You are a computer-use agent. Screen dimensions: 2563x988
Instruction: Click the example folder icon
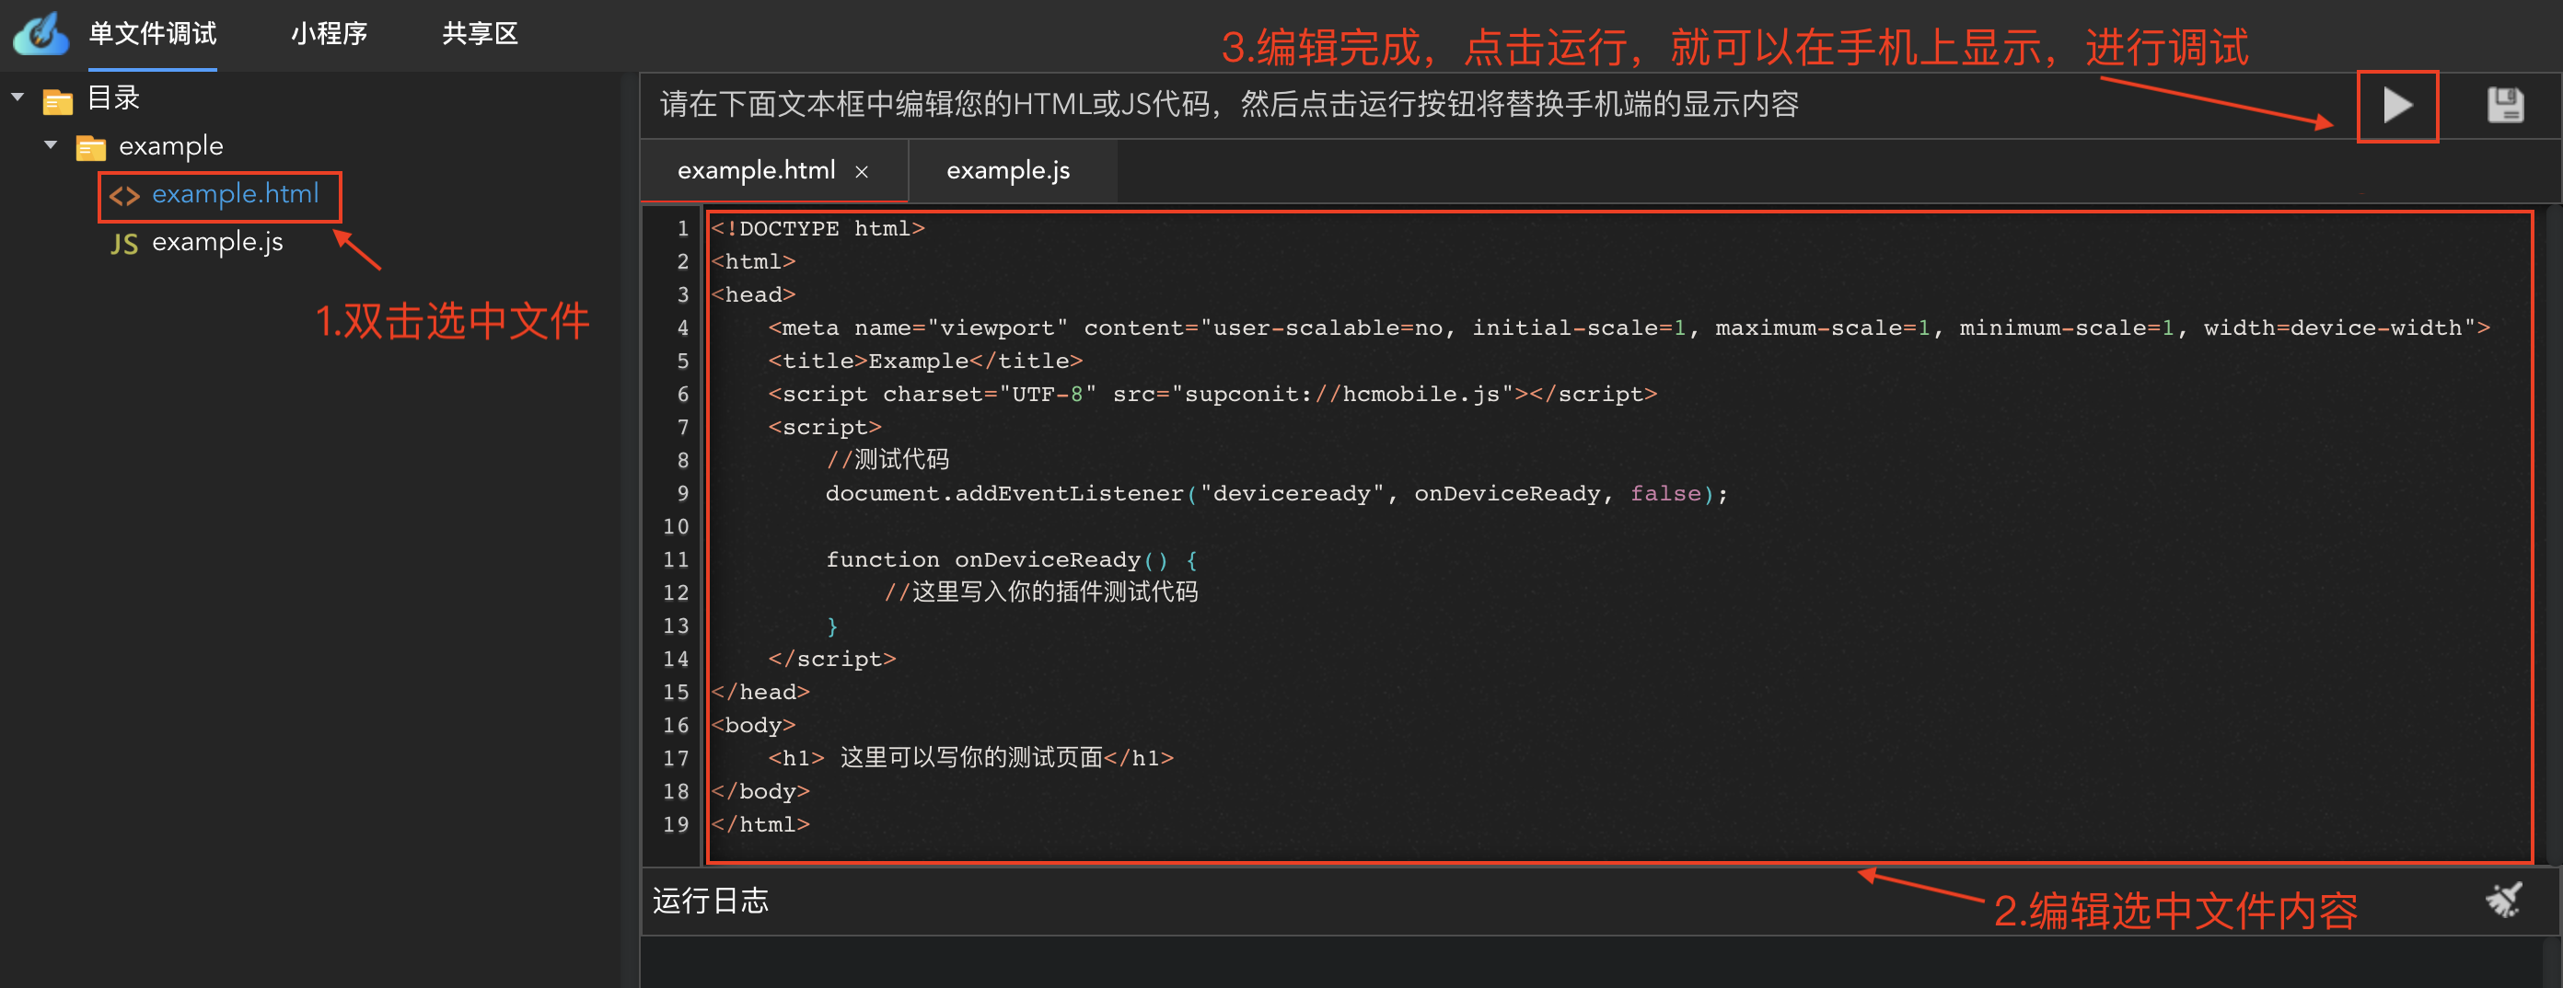coord(90,148)
